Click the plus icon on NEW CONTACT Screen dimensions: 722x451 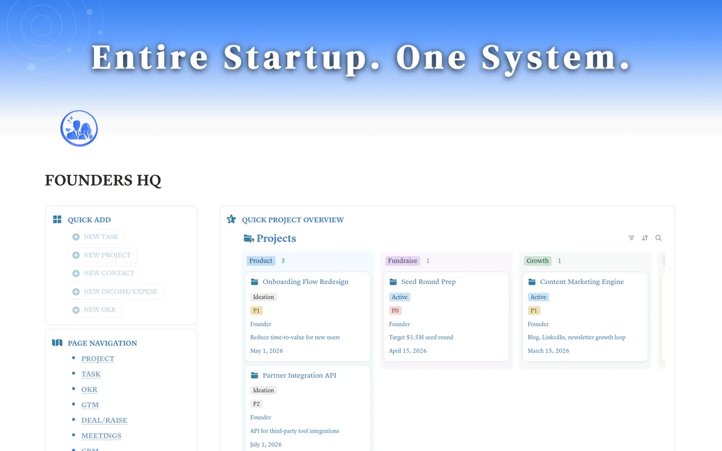click(x=76, y=273)
